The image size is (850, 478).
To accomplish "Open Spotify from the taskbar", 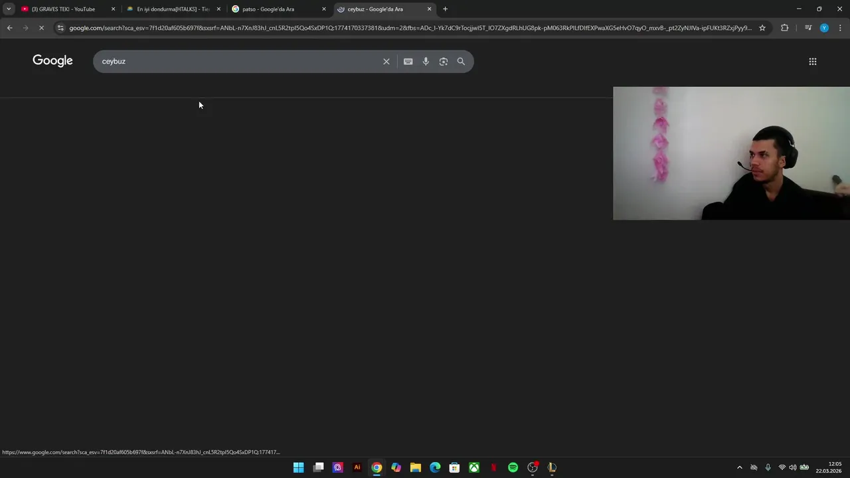I will 513,467.
